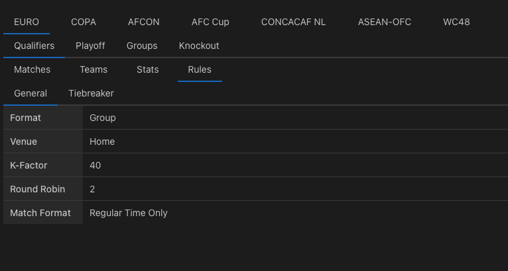Viewport: 508px width, 271px height.
Task: Select the WC48 tab
Action: coord(456,22)
